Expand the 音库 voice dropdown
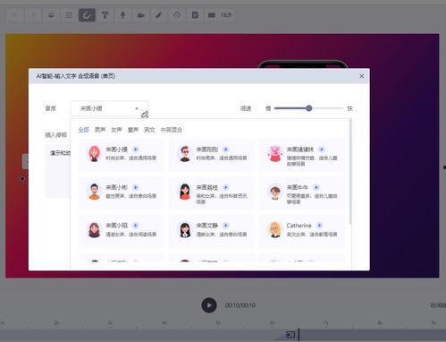This screenshot has height=342, width=446. click(109, 108)
